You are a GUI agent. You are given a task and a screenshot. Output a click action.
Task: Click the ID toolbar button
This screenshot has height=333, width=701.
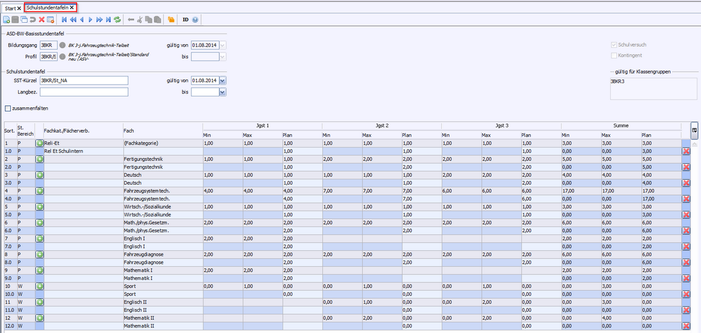[x=186, y=20]
